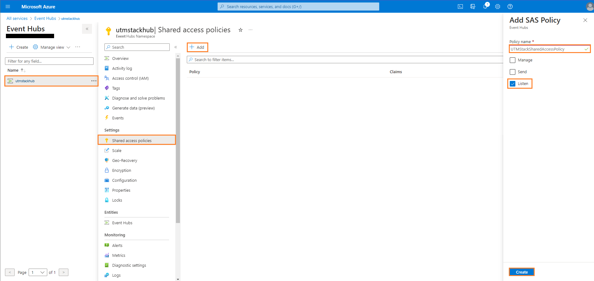594x281 pixels.
Task: Open the notifications bell
Action: [x=485, y=7]
